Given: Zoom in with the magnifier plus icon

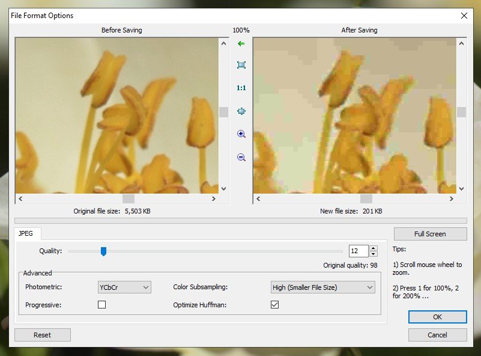Looking at the screenshot, I should tap(241, 134).
